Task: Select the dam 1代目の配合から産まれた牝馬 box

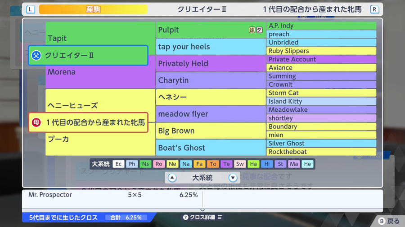Action: (x=88, y=122)
